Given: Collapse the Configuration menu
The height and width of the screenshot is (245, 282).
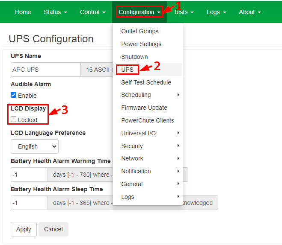Looking at the screenshot, I should point(140,12).
